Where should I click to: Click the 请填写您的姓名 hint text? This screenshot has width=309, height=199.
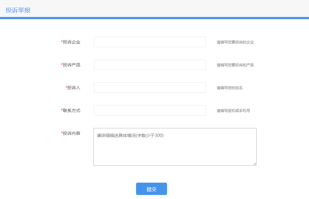pos(229,88)
